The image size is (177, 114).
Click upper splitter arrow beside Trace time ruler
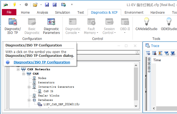click(x=146, y=76)
